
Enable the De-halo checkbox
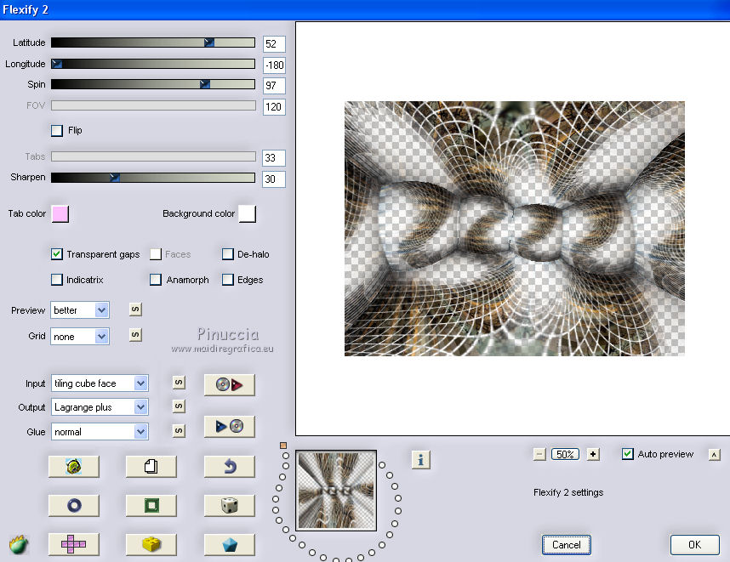228,254
